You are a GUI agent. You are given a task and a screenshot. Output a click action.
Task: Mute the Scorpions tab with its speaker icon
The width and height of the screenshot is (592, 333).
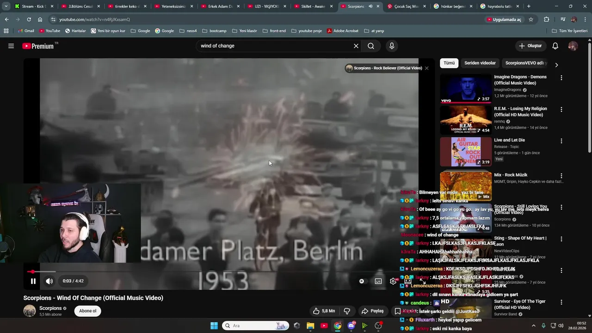coord(370,6)
